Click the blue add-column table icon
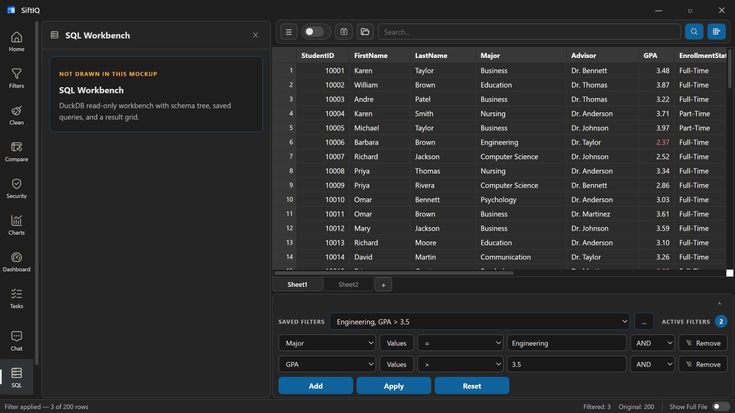Image resolution: width=735 pixels, height=413 pixels. point(716,32)
